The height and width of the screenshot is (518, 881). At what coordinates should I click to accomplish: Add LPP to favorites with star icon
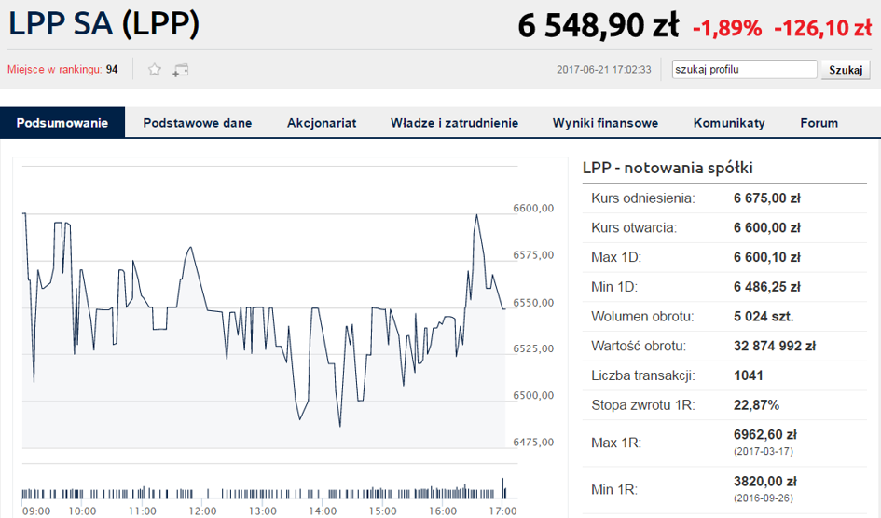[155, 70]
